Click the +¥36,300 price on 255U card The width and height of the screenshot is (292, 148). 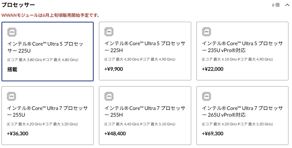click(17, 134)
